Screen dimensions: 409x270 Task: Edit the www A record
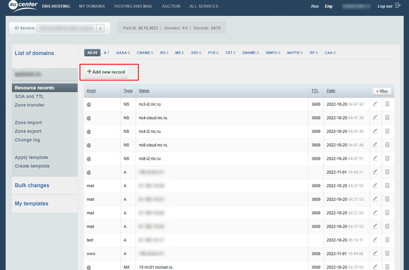point(375,253)
